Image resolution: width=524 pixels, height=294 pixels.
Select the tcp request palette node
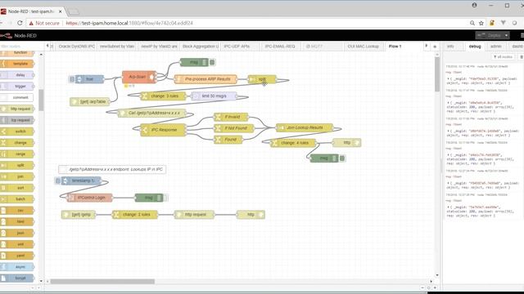point(17,120)
